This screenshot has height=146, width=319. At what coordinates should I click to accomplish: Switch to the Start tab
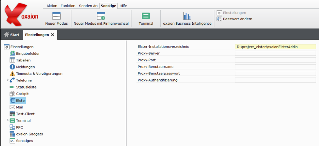[12, 35]
